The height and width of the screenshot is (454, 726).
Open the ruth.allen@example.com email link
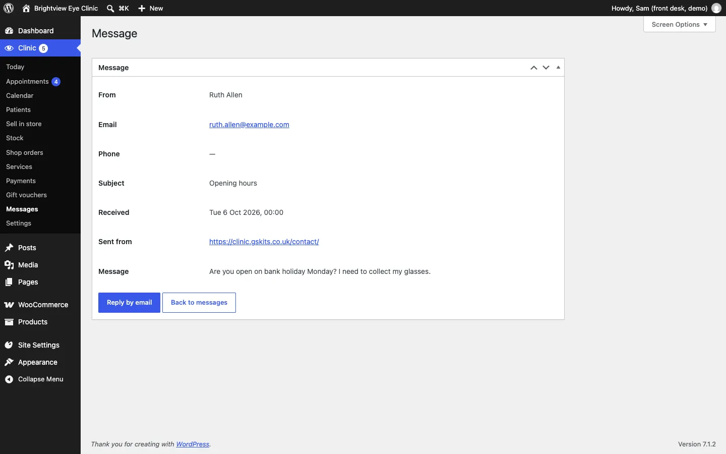click(249, 125)
